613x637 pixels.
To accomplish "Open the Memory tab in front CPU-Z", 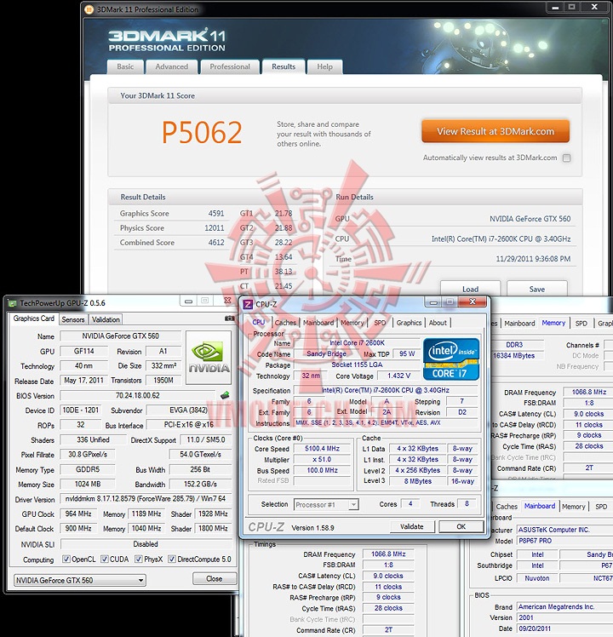I will coord(352,323).
